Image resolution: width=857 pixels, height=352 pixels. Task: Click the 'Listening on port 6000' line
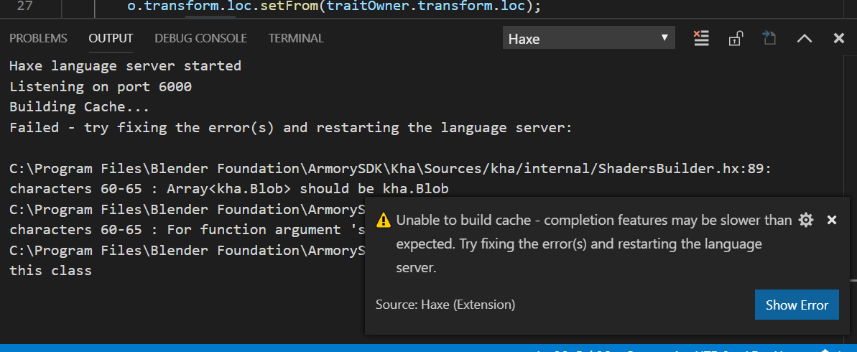[101, 86]
